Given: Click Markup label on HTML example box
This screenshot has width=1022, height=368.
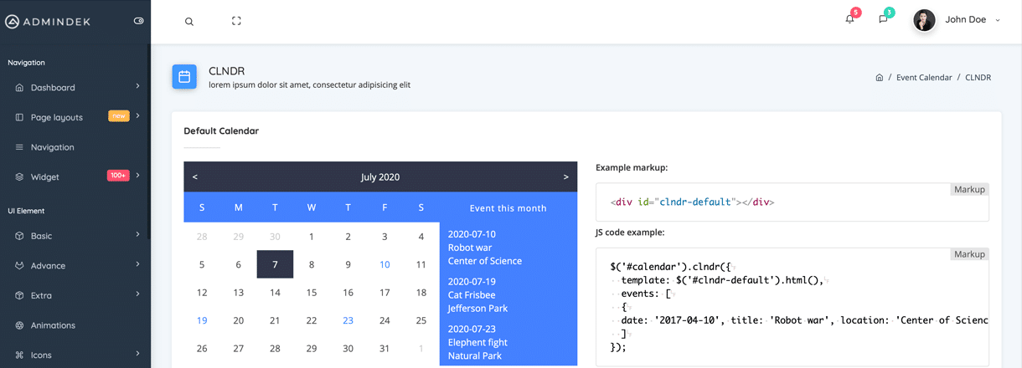Looking at the screenshot, I should click(969, 190).
